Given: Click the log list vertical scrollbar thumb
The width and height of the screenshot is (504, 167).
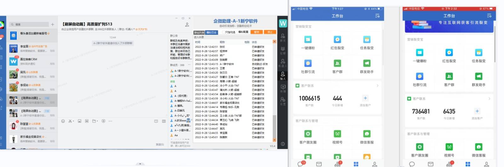Looking at the screenshot, I should [274, 126].
